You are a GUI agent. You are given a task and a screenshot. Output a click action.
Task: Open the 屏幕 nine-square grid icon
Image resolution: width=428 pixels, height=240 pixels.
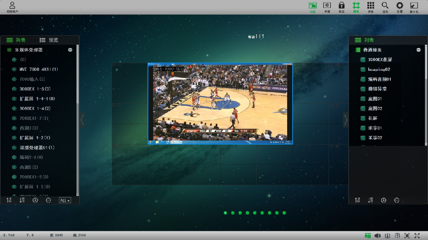[x=371, y=7]
